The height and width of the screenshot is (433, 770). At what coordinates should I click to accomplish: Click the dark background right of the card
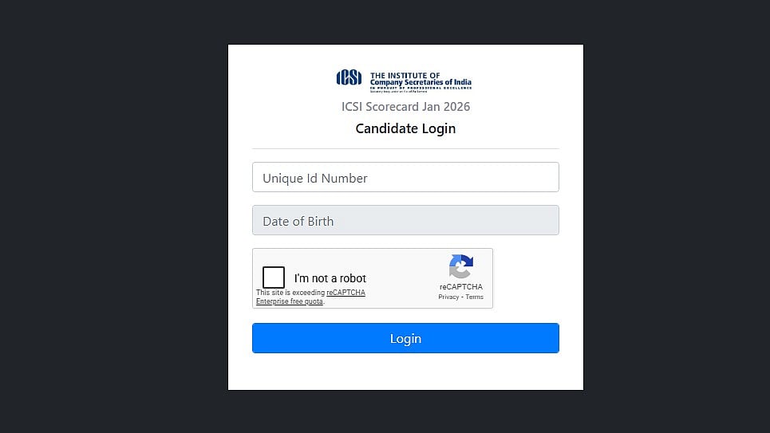point(677,215)
